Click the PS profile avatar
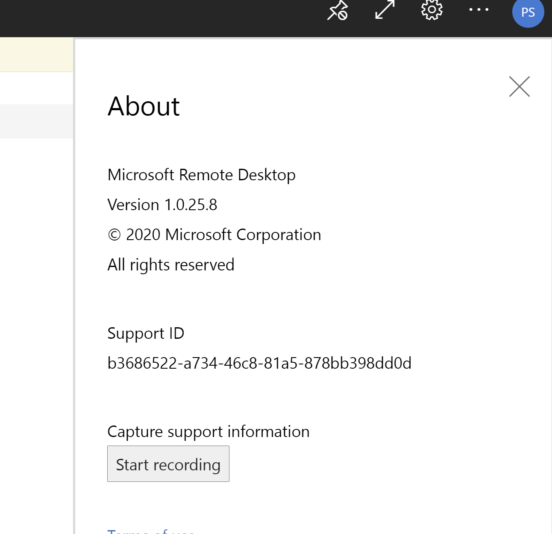Image resolution: width=552 pixels, height=534 pixels. point(528,12)
